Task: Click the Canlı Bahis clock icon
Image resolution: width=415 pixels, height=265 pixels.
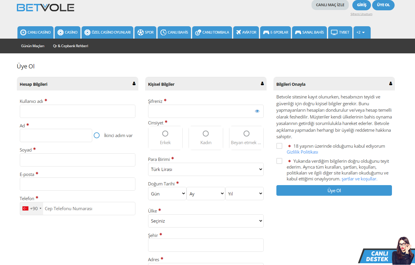Action: [x=163, y=32]
